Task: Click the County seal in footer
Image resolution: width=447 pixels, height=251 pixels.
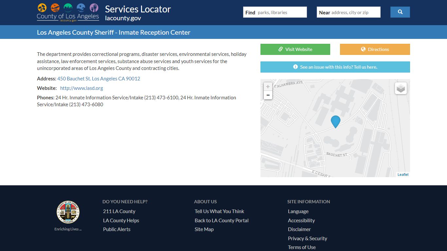Action: coord(68,212)
